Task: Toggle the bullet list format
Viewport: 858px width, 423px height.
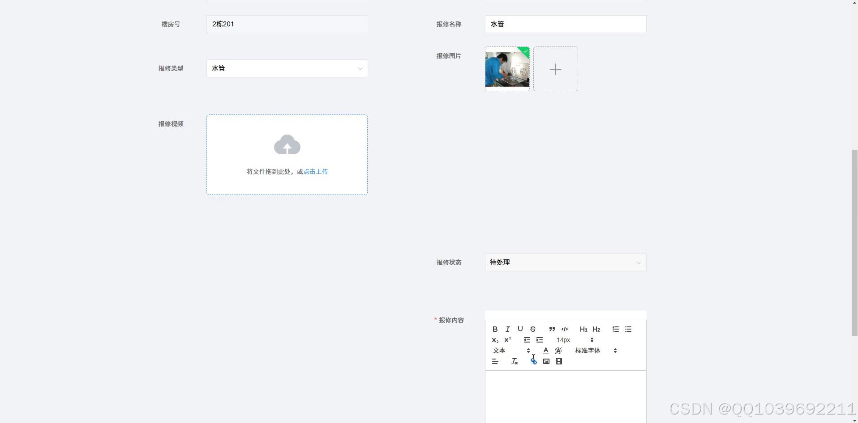Action: coord(628,329)
